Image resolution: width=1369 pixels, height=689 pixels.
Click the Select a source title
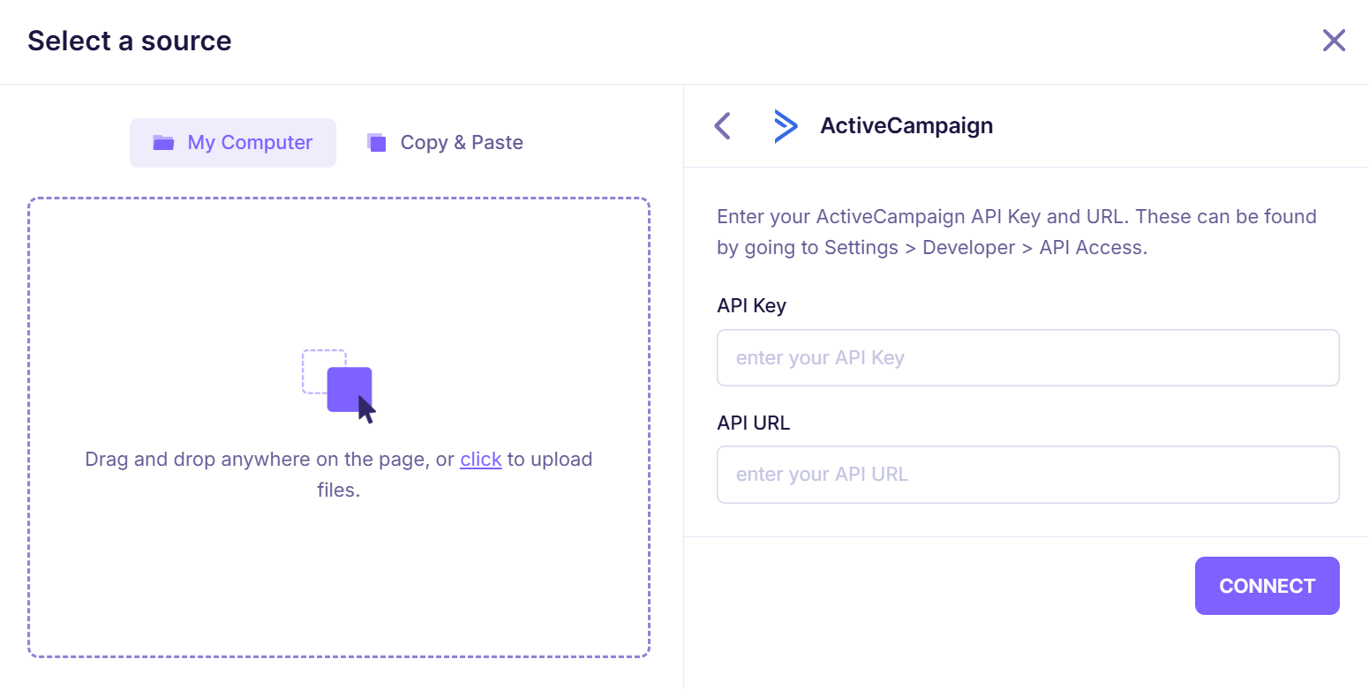point(130,41)
